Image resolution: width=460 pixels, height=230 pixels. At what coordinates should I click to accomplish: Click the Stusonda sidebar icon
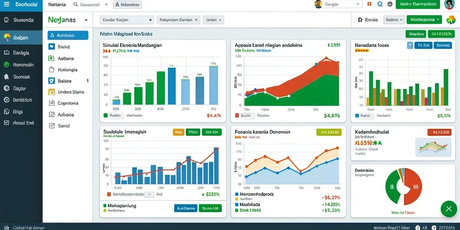pos(6,20)
